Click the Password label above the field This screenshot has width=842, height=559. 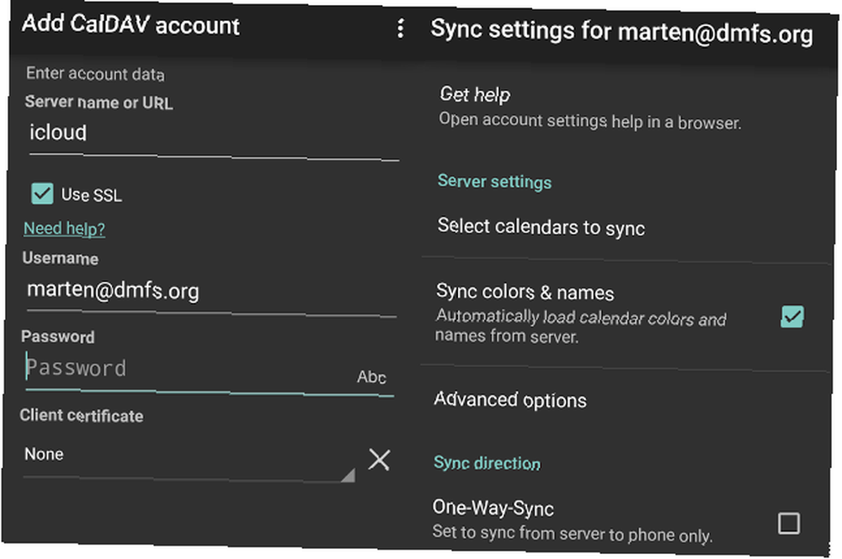tap(58, 337)
